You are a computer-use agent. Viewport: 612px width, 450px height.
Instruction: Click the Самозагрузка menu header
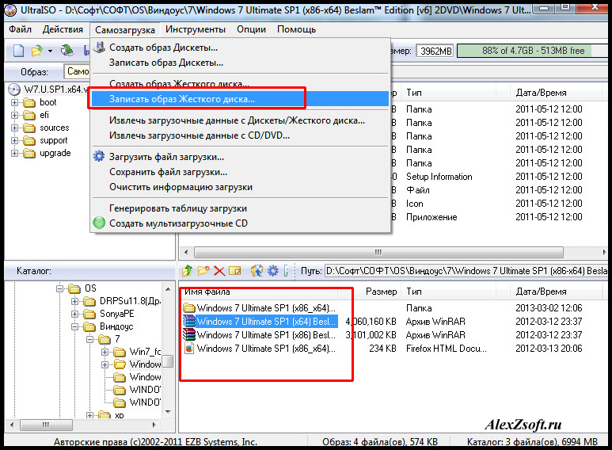coord(125,29)
